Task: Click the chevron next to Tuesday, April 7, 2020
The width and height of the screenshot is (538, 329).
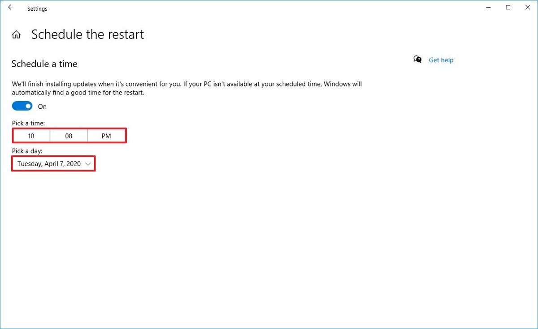Action: pos(88,164)
